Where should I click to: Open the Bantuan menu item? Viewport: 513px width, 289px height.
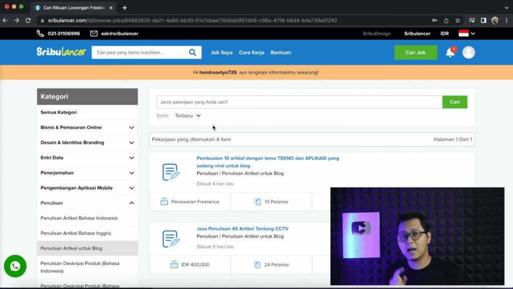click(x=281, y=52)
